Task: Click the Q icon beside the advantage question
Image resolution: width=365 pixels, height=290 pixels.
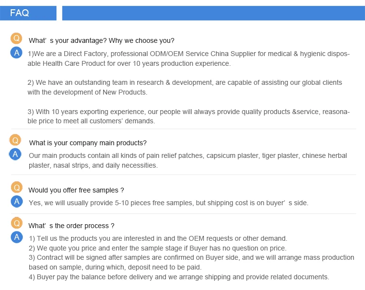Action: [x=17, y=38]
